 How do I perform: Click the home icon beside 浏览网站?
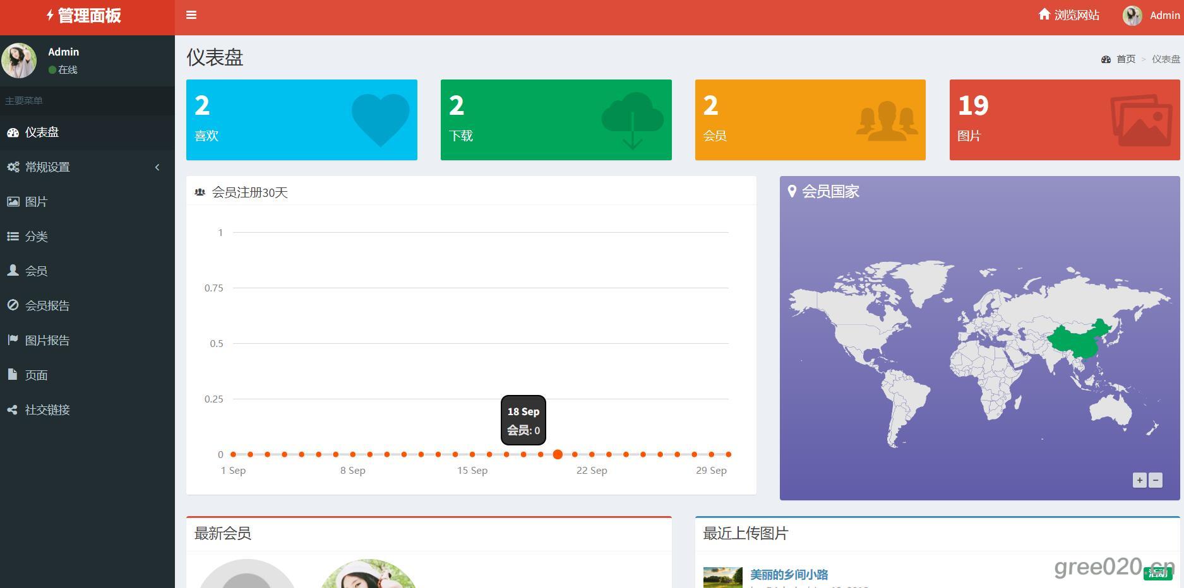[x=1044, y=15]
